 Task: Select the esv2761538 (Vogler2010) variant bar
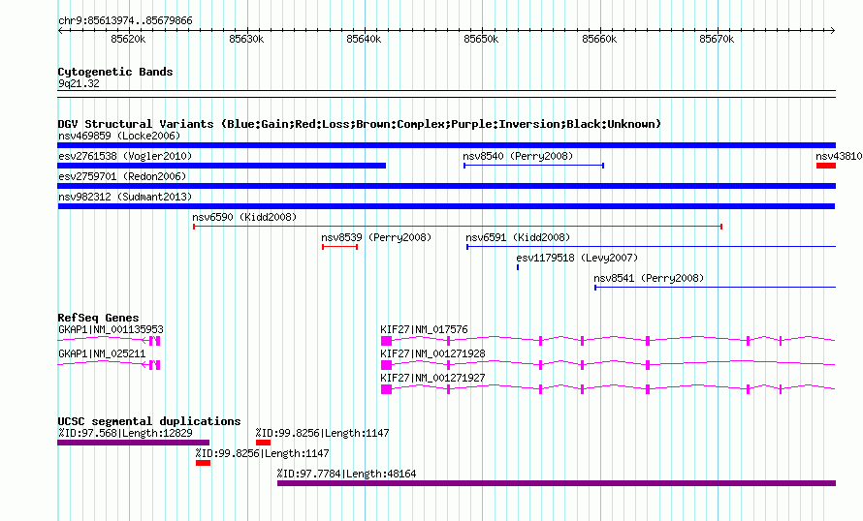tap(222, 166)
